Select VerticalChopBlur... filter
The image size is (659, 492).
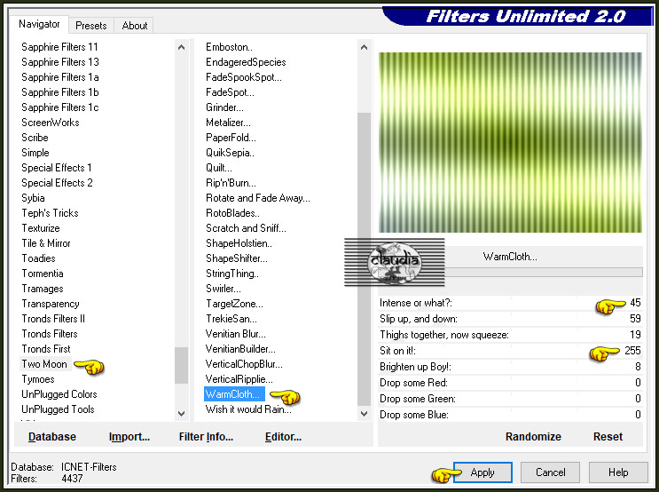(244, 364)
